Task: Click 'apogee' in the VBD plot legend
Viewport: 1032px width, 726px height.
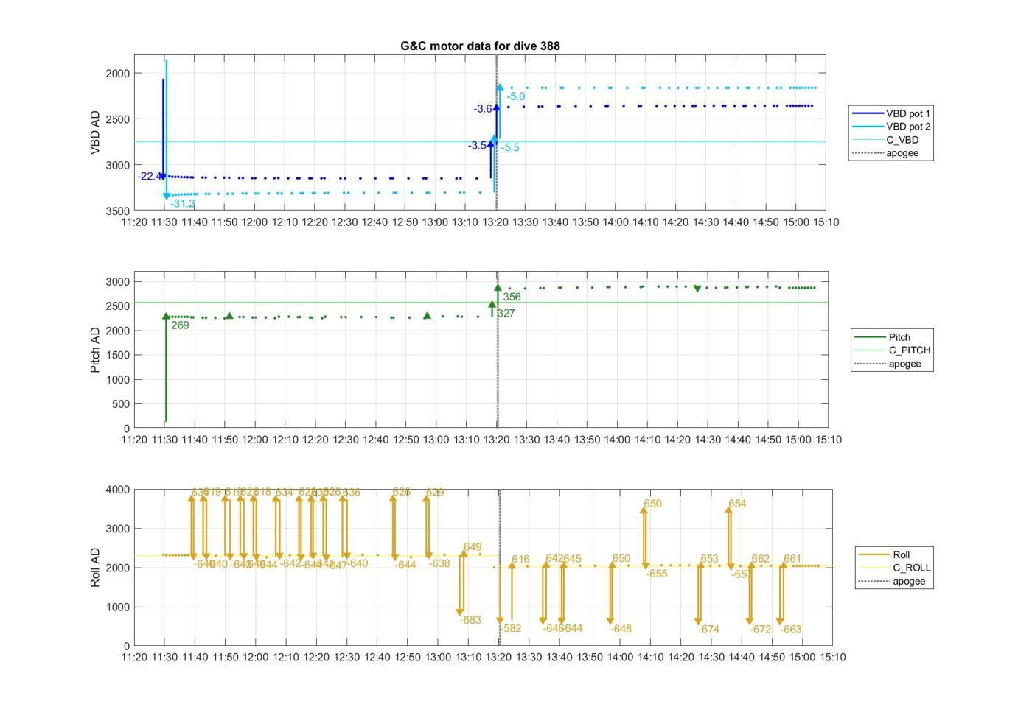Action: [x=902, y=153]
